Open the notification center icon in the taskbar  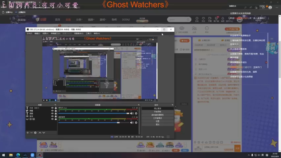point(267,155)
